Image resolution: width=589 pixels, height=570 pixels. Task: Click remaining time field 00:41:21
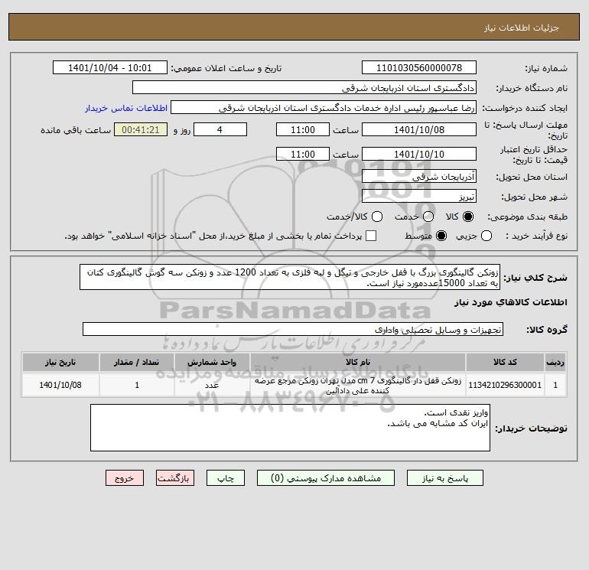[141, 129]
